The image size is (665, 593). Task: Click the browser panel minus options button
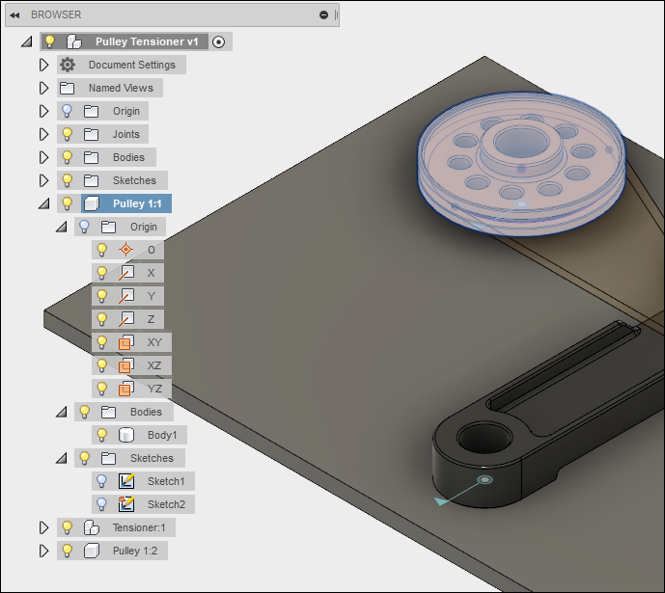(x=323, y=15)
